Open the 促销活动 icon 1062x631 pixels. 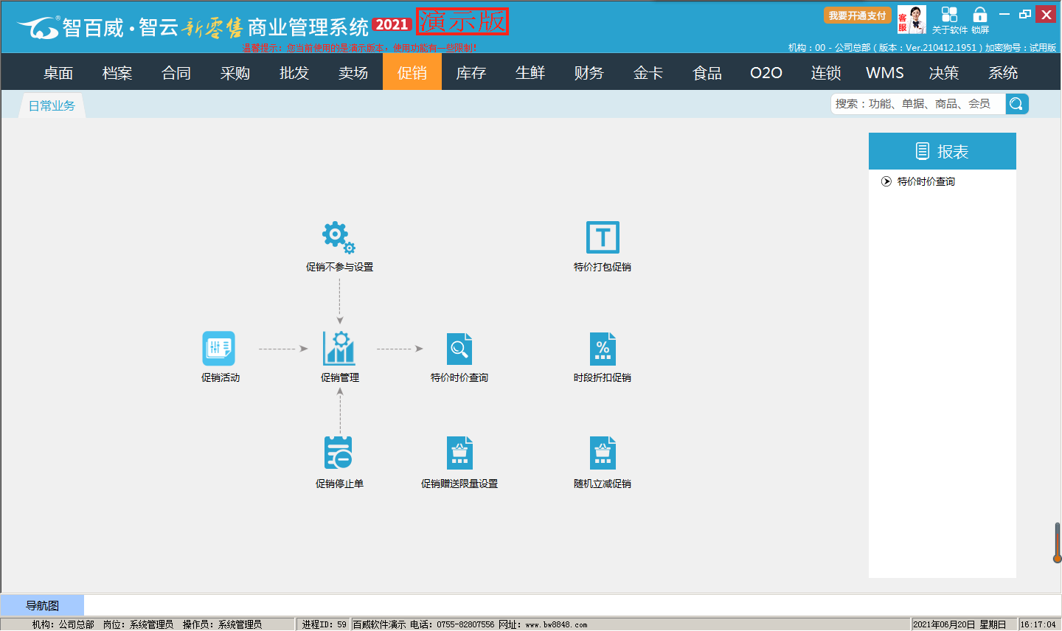click(x=219, y=349)
